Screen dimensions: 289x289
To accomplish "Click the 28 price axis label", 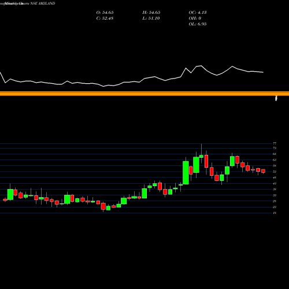I will [275, 201].
